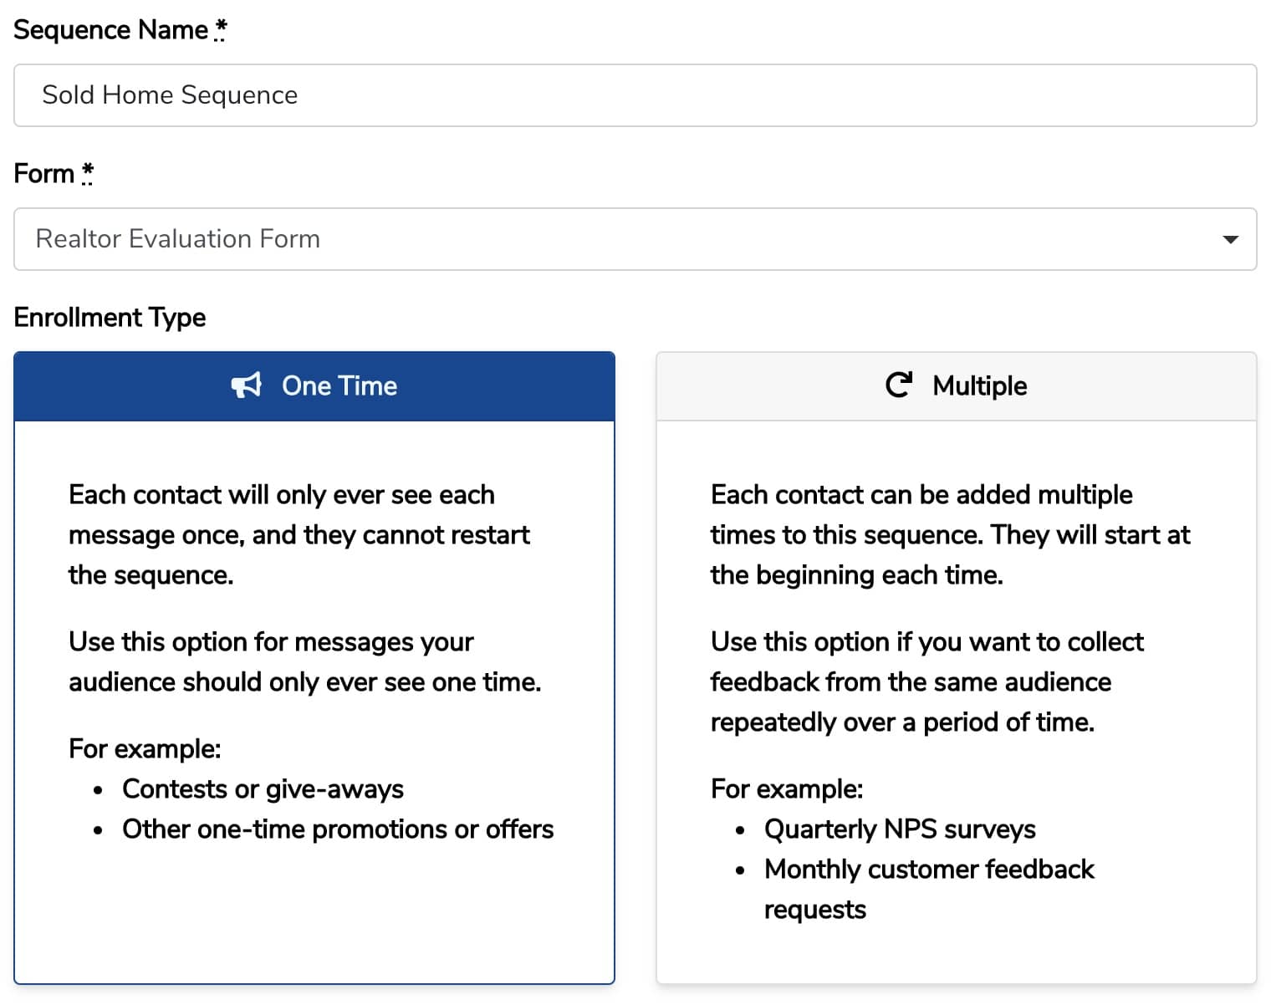The height and width of the screenshot is (1005, 1276).
Task: Click "Contests or give-aways" bullet item
Action: [x=263, y=789]
